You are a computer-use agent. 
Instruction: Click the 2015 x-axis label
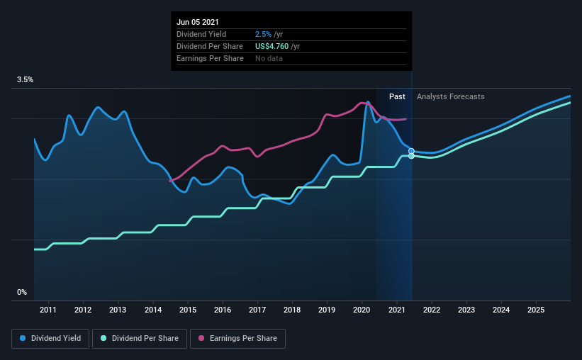188,310
